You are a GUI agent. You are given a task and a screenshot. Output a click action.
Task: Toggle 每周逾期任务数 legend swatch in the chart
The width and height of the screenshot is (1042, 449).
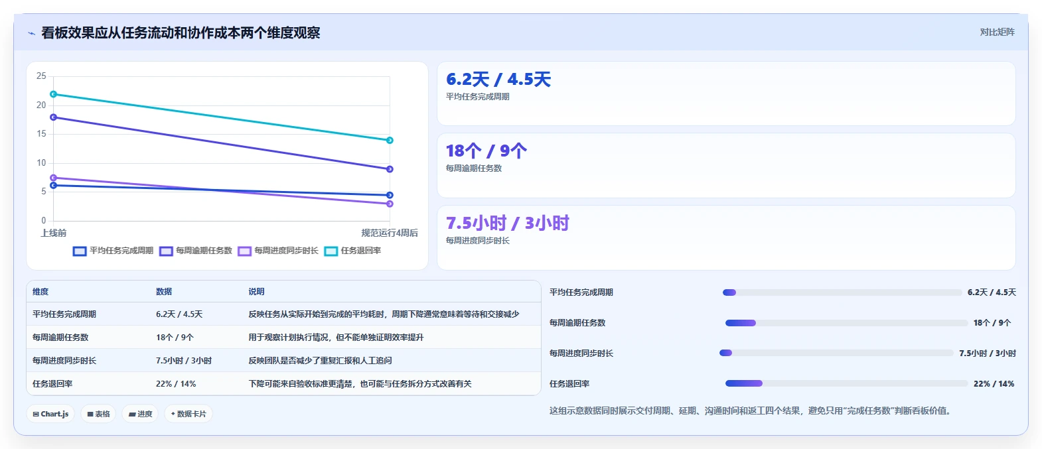click(166, 251)
